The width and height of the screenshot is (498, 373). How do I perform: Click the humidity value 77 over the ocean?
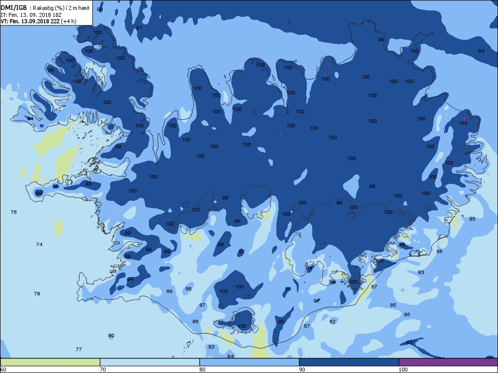(79, 349)
